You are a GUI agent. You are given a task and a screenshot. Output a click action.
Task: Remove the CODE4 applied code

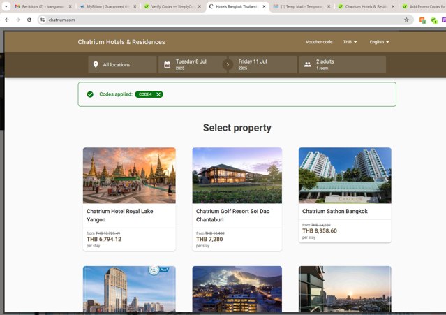158,94
